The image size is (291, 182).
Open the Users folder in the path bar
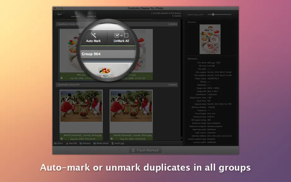click(x=58, y=143)
